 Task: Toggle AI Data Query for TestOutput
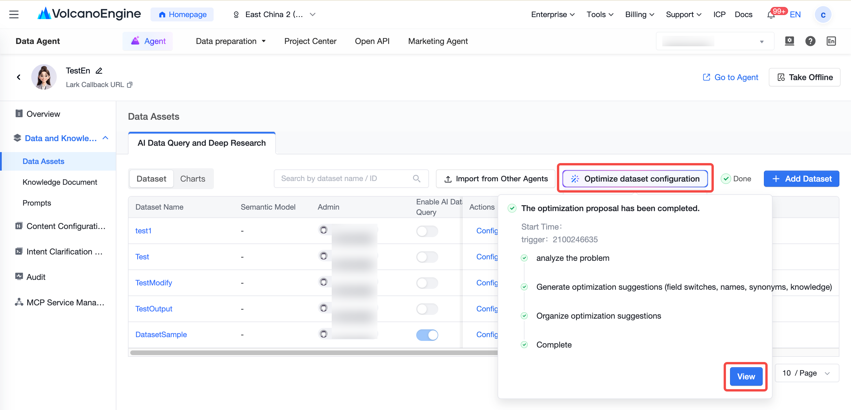coord(427,309)
